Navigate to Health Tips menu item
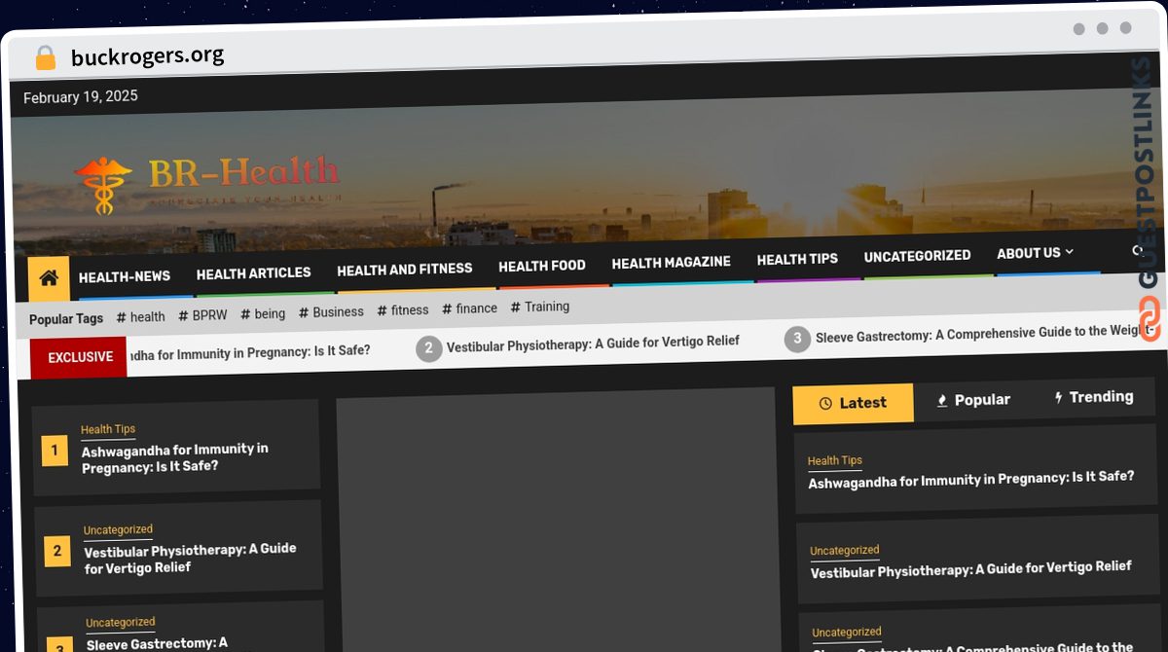Image resolution: width=1168 pixels, height=652 pixels. point(797,259)
